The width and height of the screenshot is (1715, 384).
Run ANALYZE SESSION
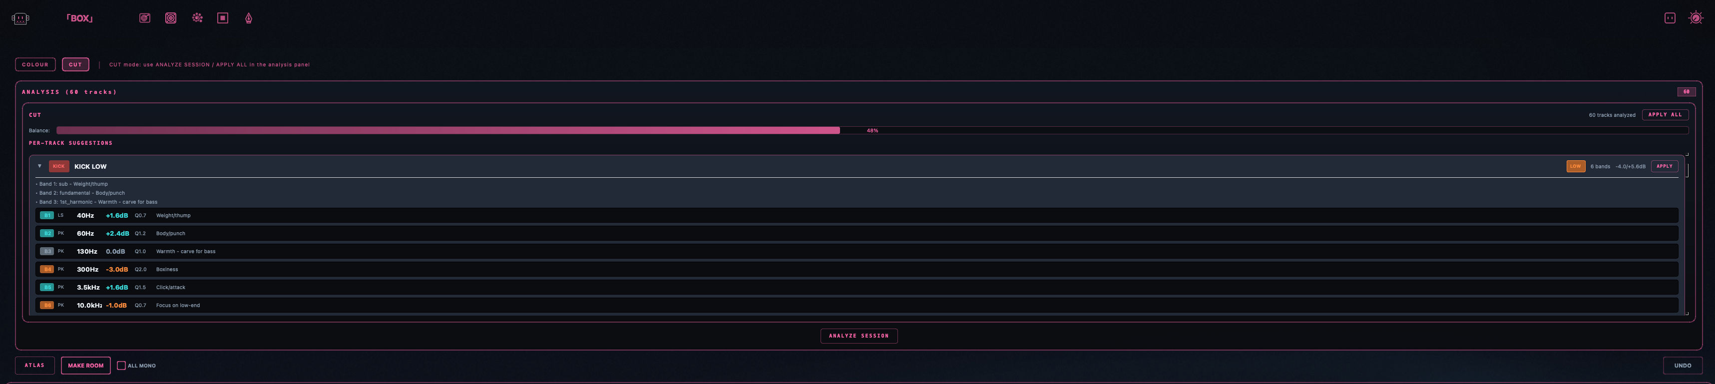(x=859, y=336)
